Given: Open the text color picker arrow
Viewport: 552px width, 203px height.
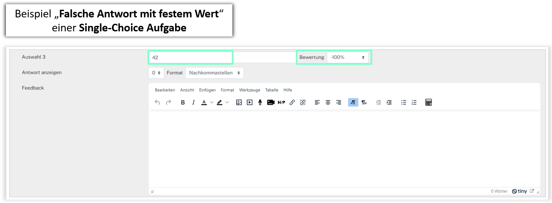Looking at the screenshot, I should [x=212, y=103].
